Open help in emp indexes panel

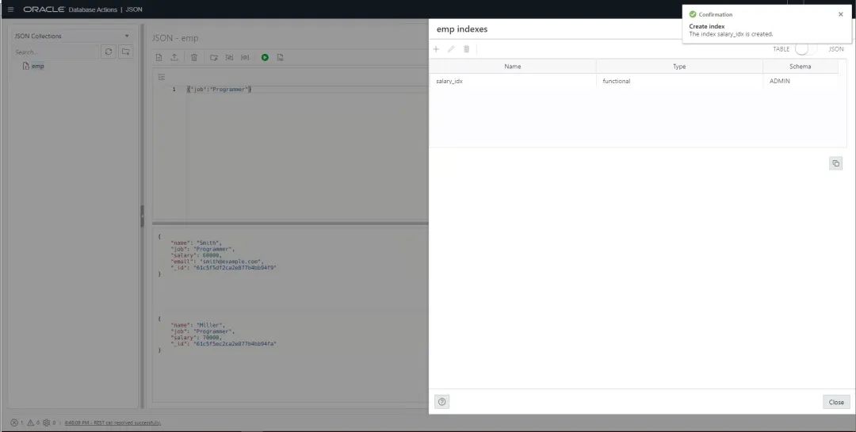[442, 402]
